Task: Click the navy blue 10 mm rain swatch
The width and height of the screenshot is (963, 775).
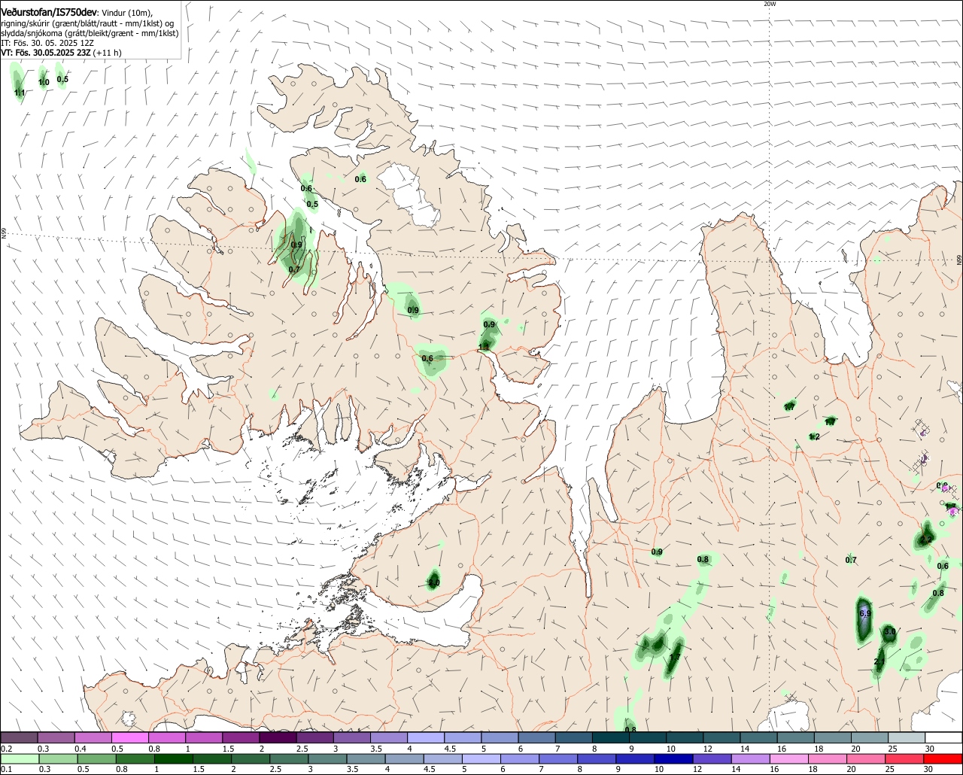Action: [x=673, y=758]
